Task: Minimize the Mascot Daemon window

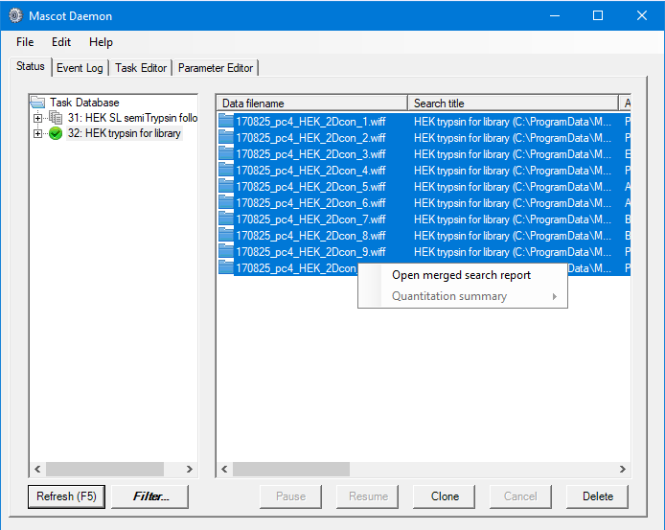Action: [555, 15]
